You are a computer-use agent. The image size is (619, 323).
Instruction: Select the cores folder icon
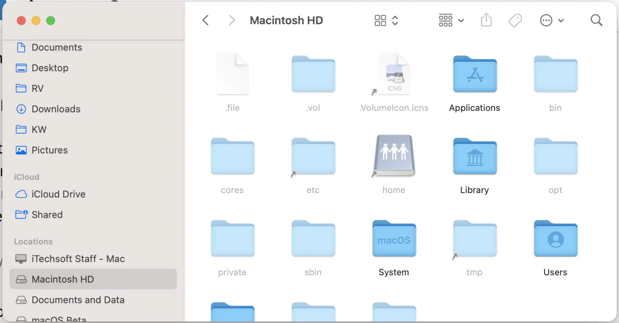click(233, 156)
